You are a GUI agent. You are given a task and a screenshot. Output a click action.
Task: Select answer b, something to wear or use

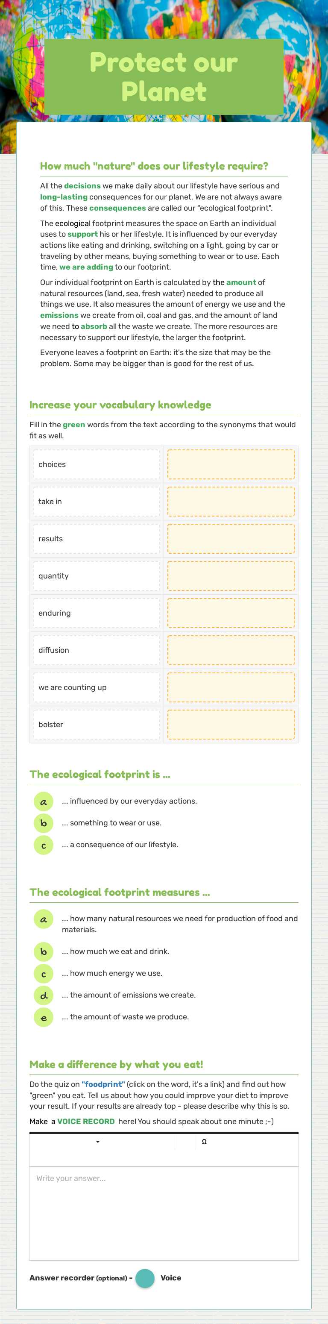click(x=44, y=822)
